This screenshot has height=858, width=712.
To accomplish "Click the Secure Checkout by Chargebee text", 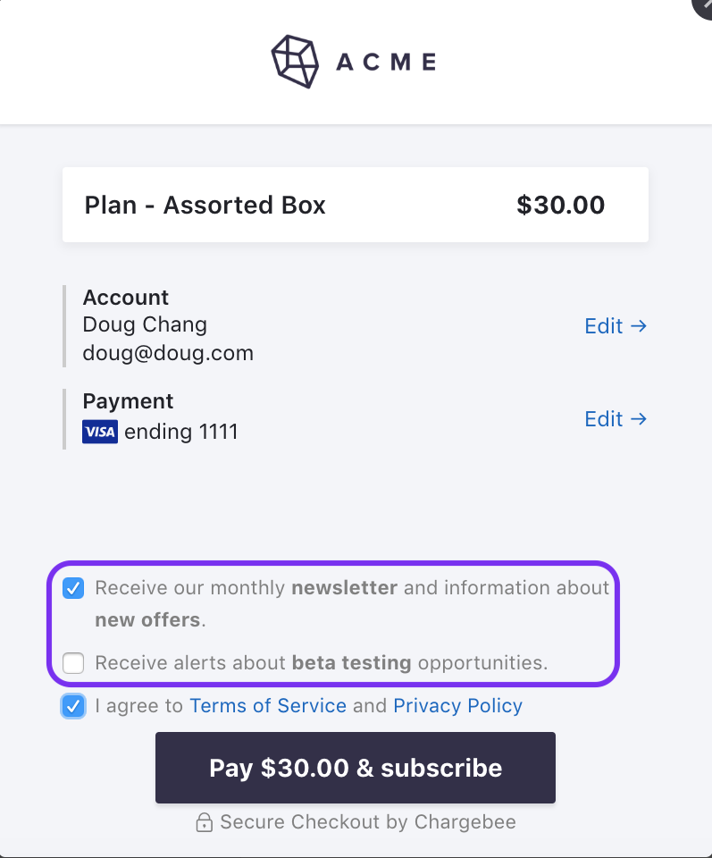I will [x=368, y=822].
